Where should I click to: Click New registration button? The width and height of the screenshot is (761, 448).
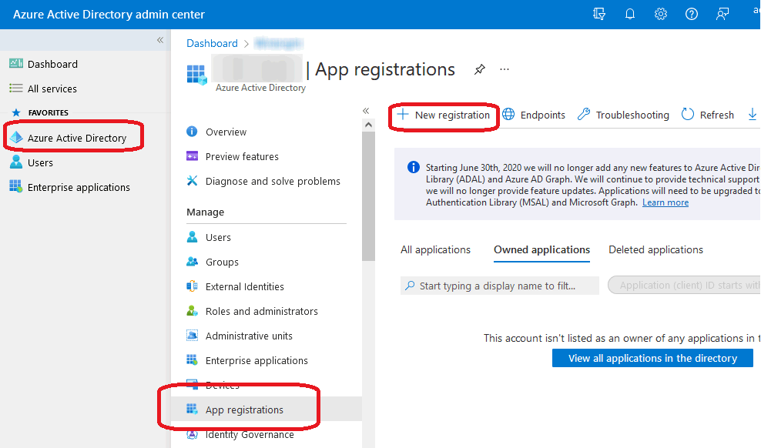click(443, 115)
